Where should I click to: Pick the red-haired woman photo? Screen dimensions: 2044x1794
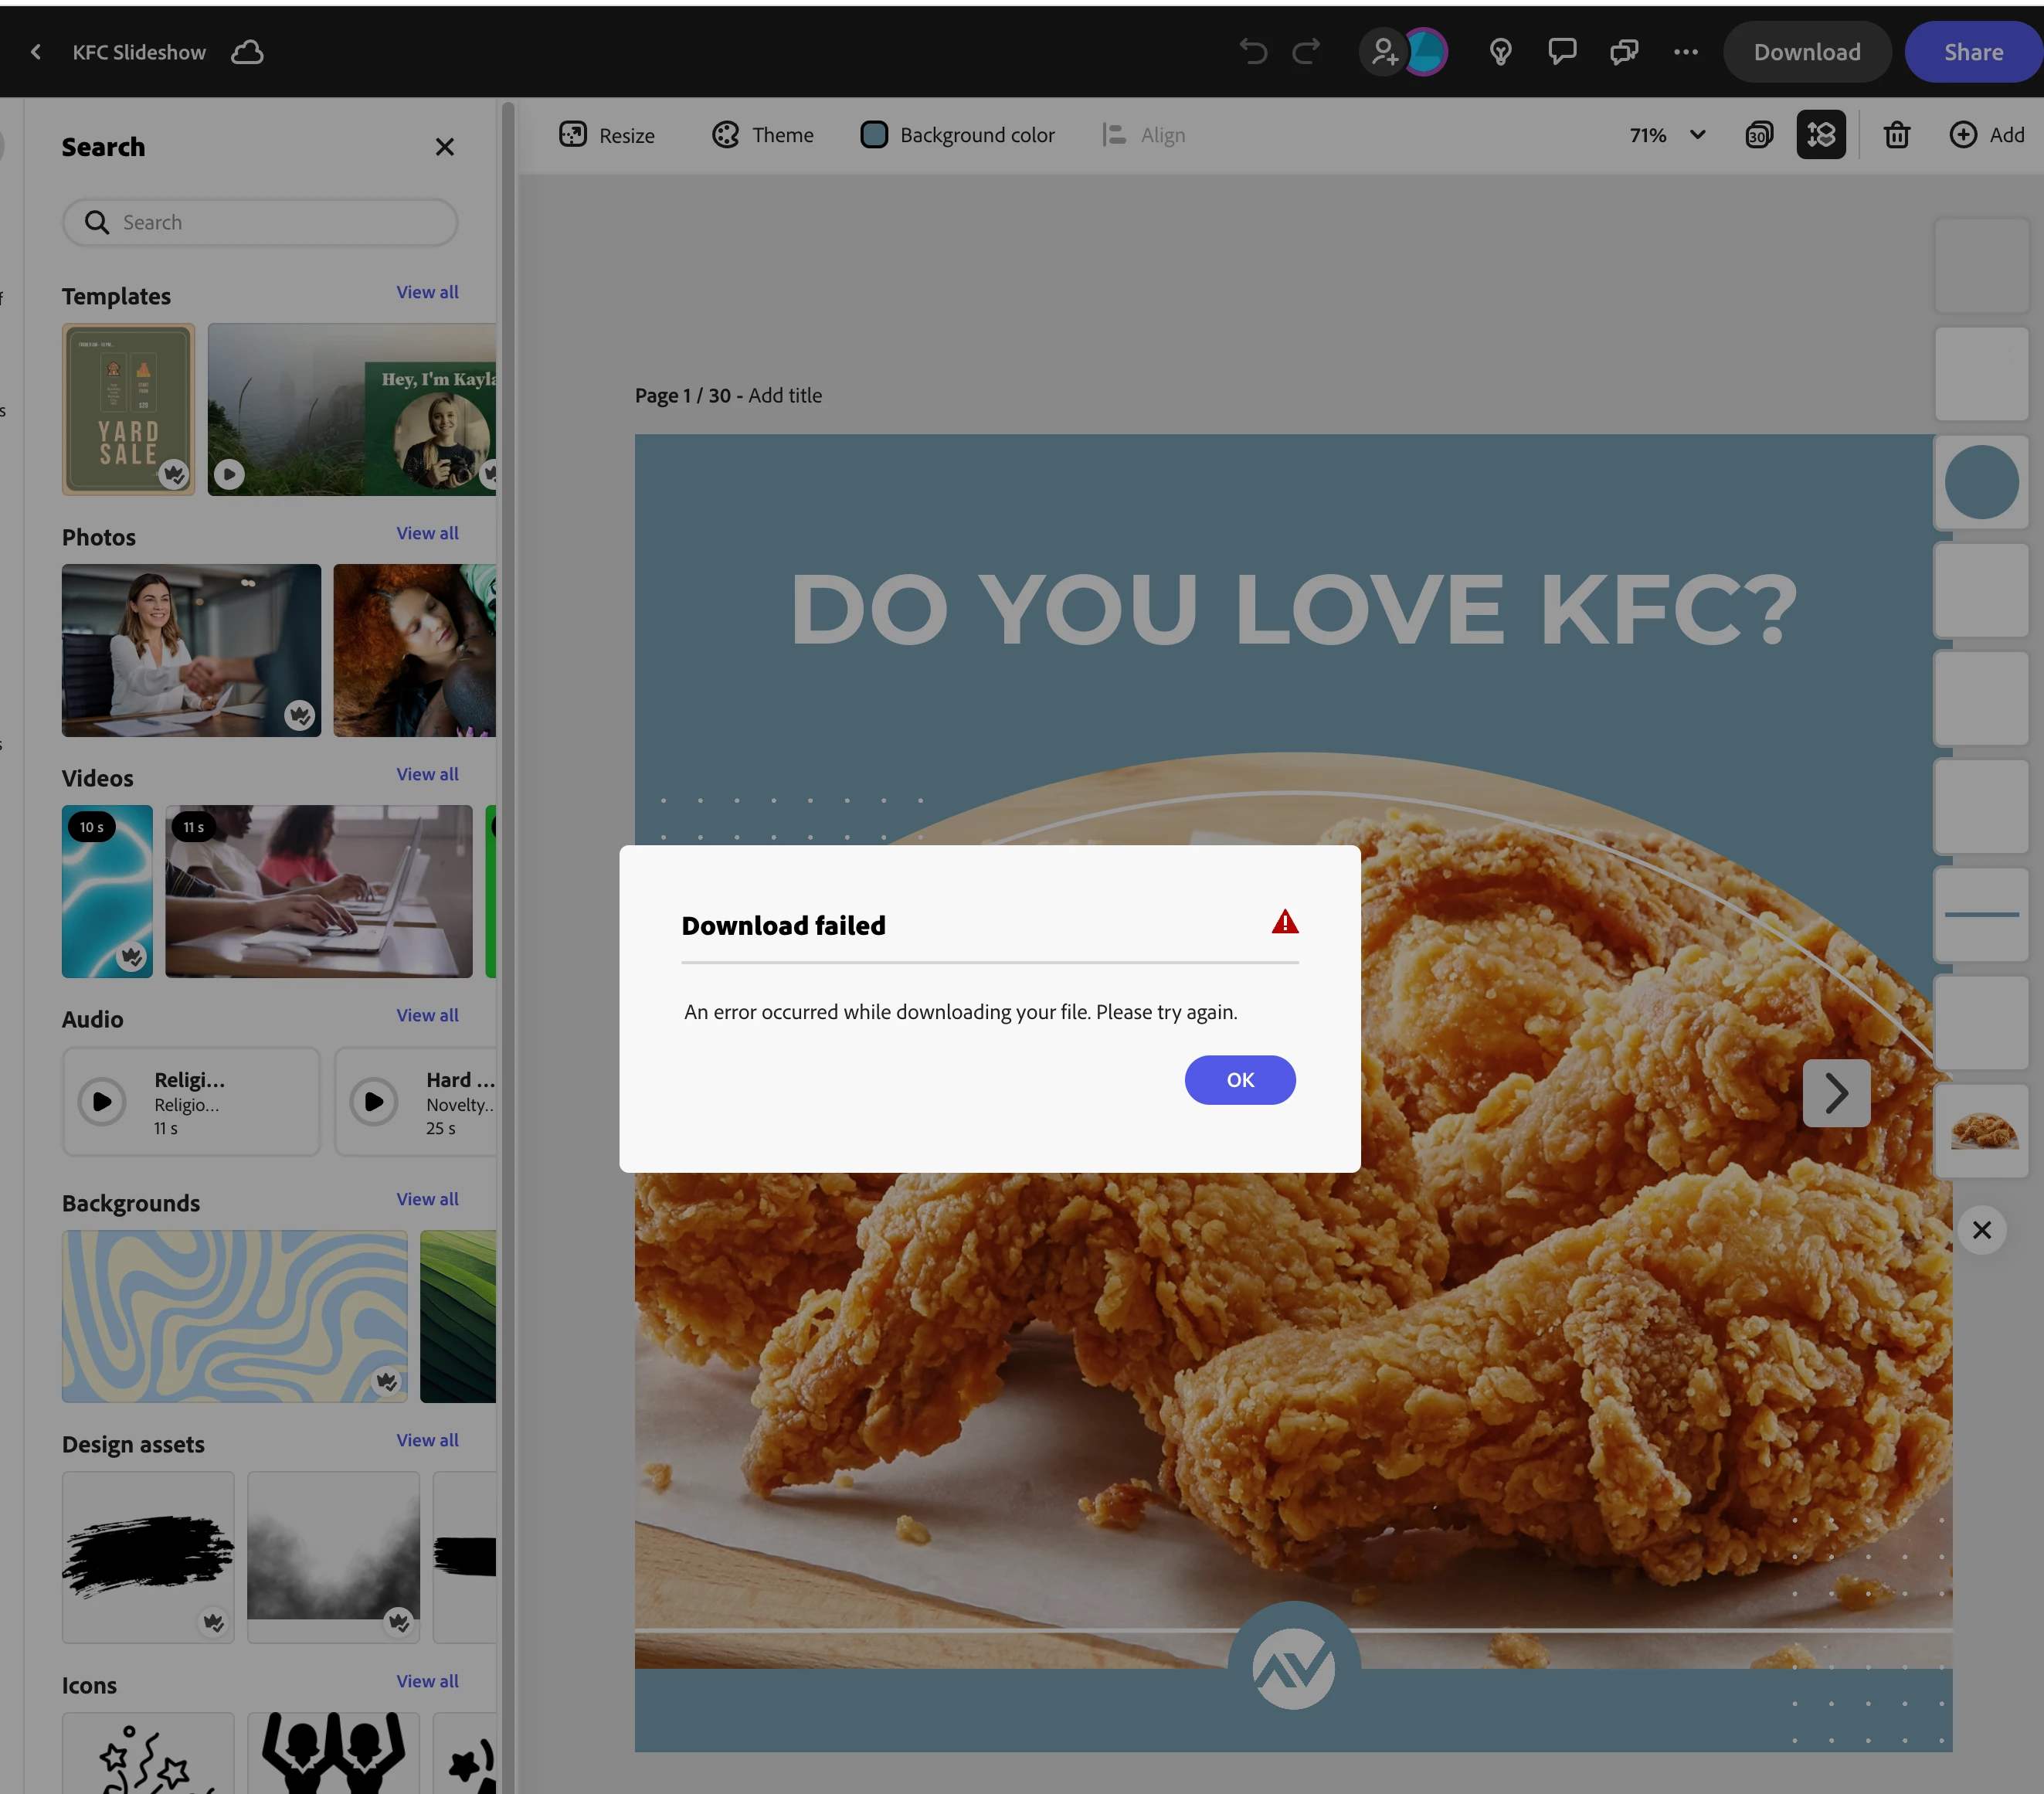coord(415,650)
